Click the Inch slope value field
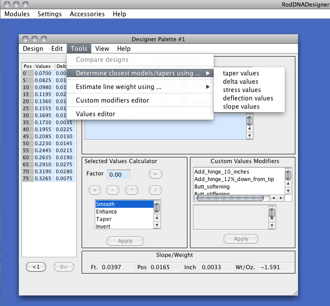The image size is (330, 306). point(217,267)
